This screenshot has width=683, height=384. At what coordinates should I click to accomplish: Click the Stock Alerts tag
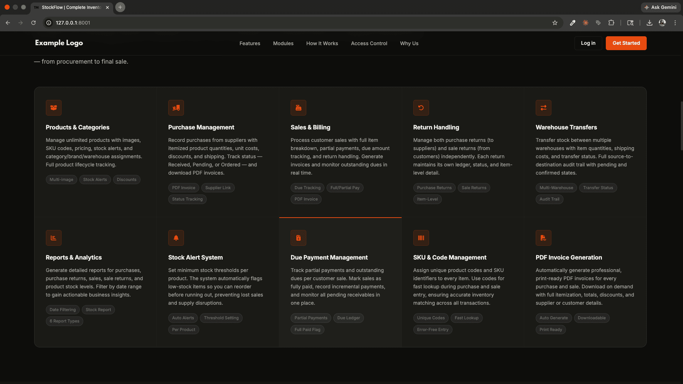[95, 180]
